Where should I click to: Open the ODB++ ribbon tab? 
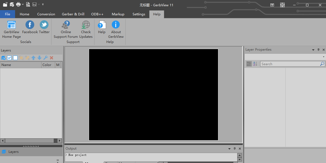coord(97,14)
